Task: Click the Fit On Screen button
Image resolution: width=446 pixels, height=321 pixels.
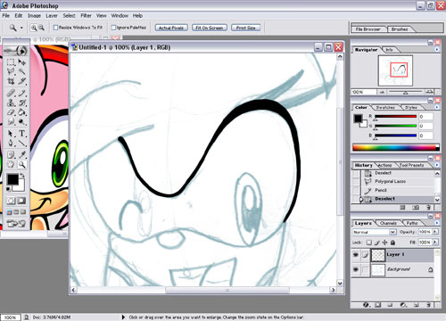Action: point(210,28)
